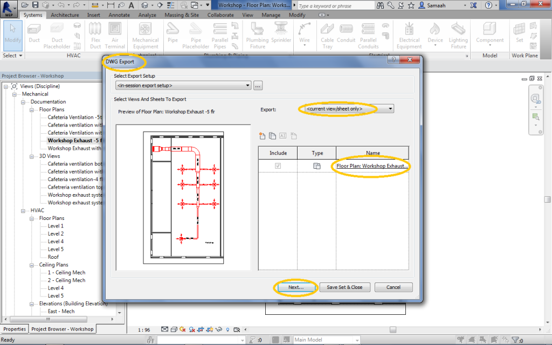Click Save Set & Close button

tap(344, 287)
